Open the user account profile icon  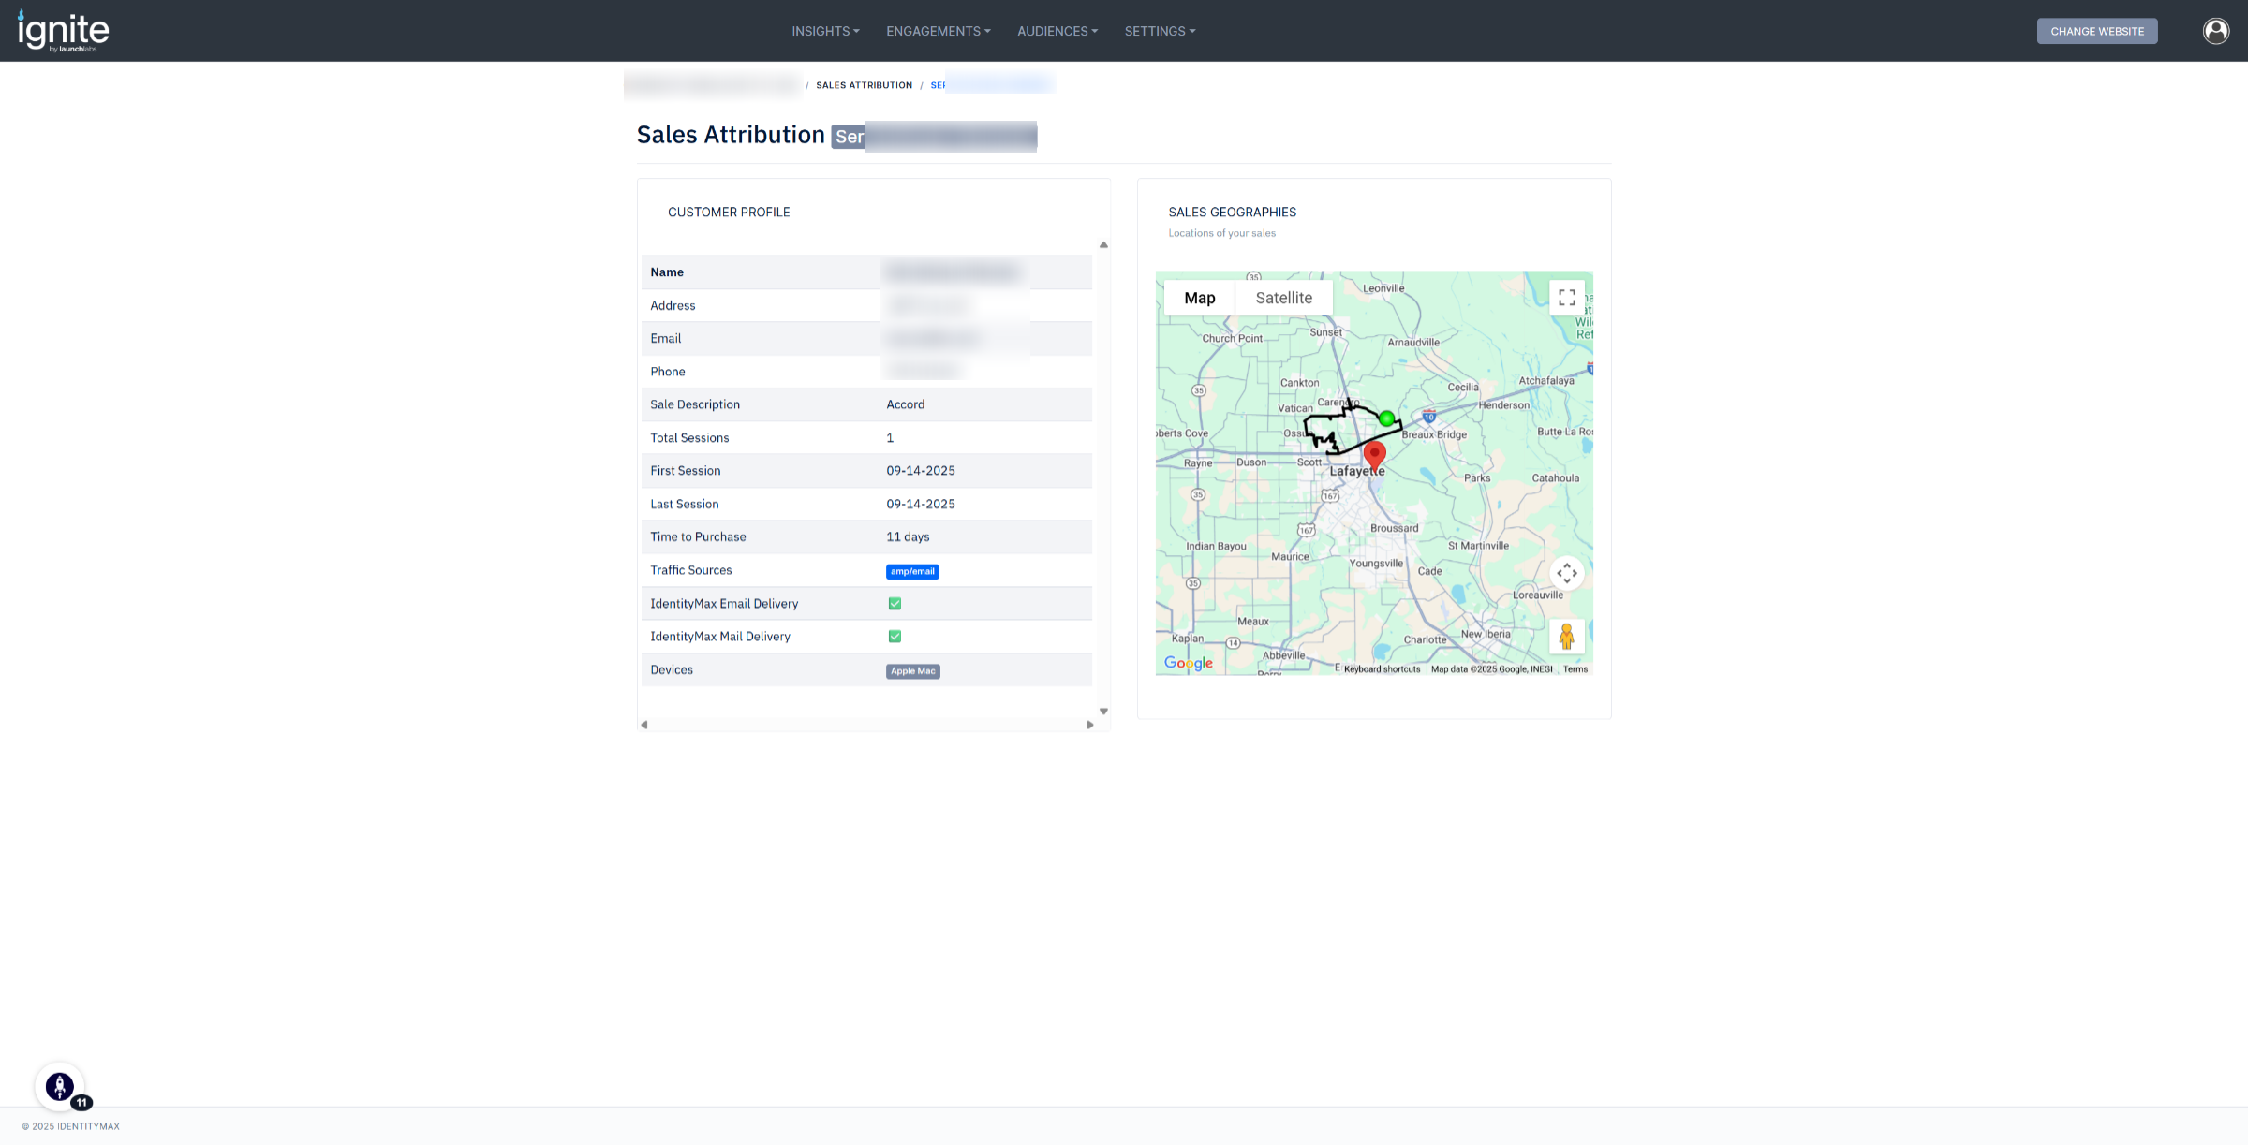click(x=2215, y=31)
